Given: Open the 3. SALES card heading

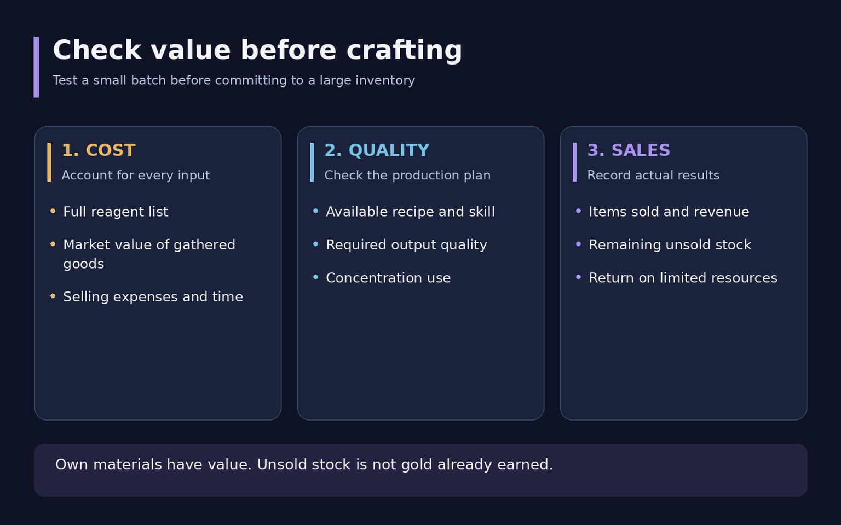Looking at the screenshot, I should [629, 150].
